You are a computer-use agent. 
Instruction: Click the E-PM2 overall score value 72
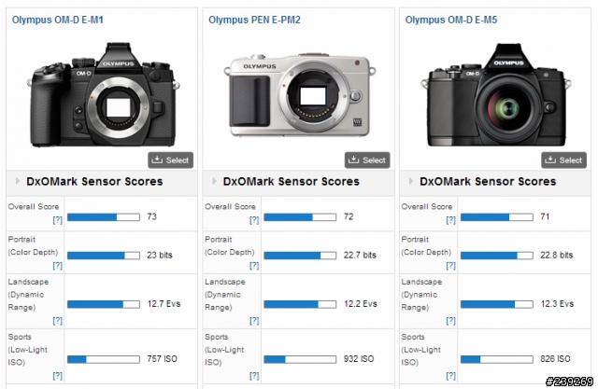click(349, 216)
